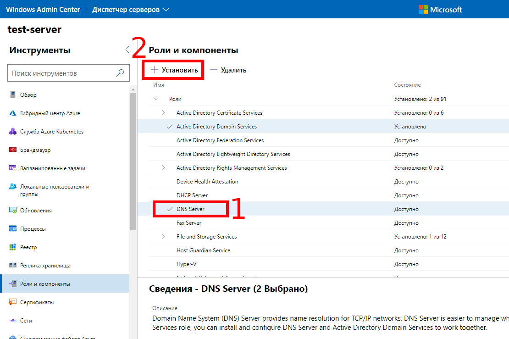Viewport: 509px width, 339px height.
Task: Click the Установить install button
Action: click(x=175, y=70)
